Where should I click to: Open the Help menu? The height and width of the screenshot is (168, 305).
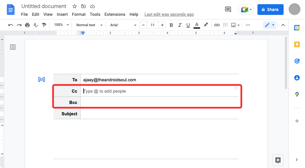click(134, 14)
